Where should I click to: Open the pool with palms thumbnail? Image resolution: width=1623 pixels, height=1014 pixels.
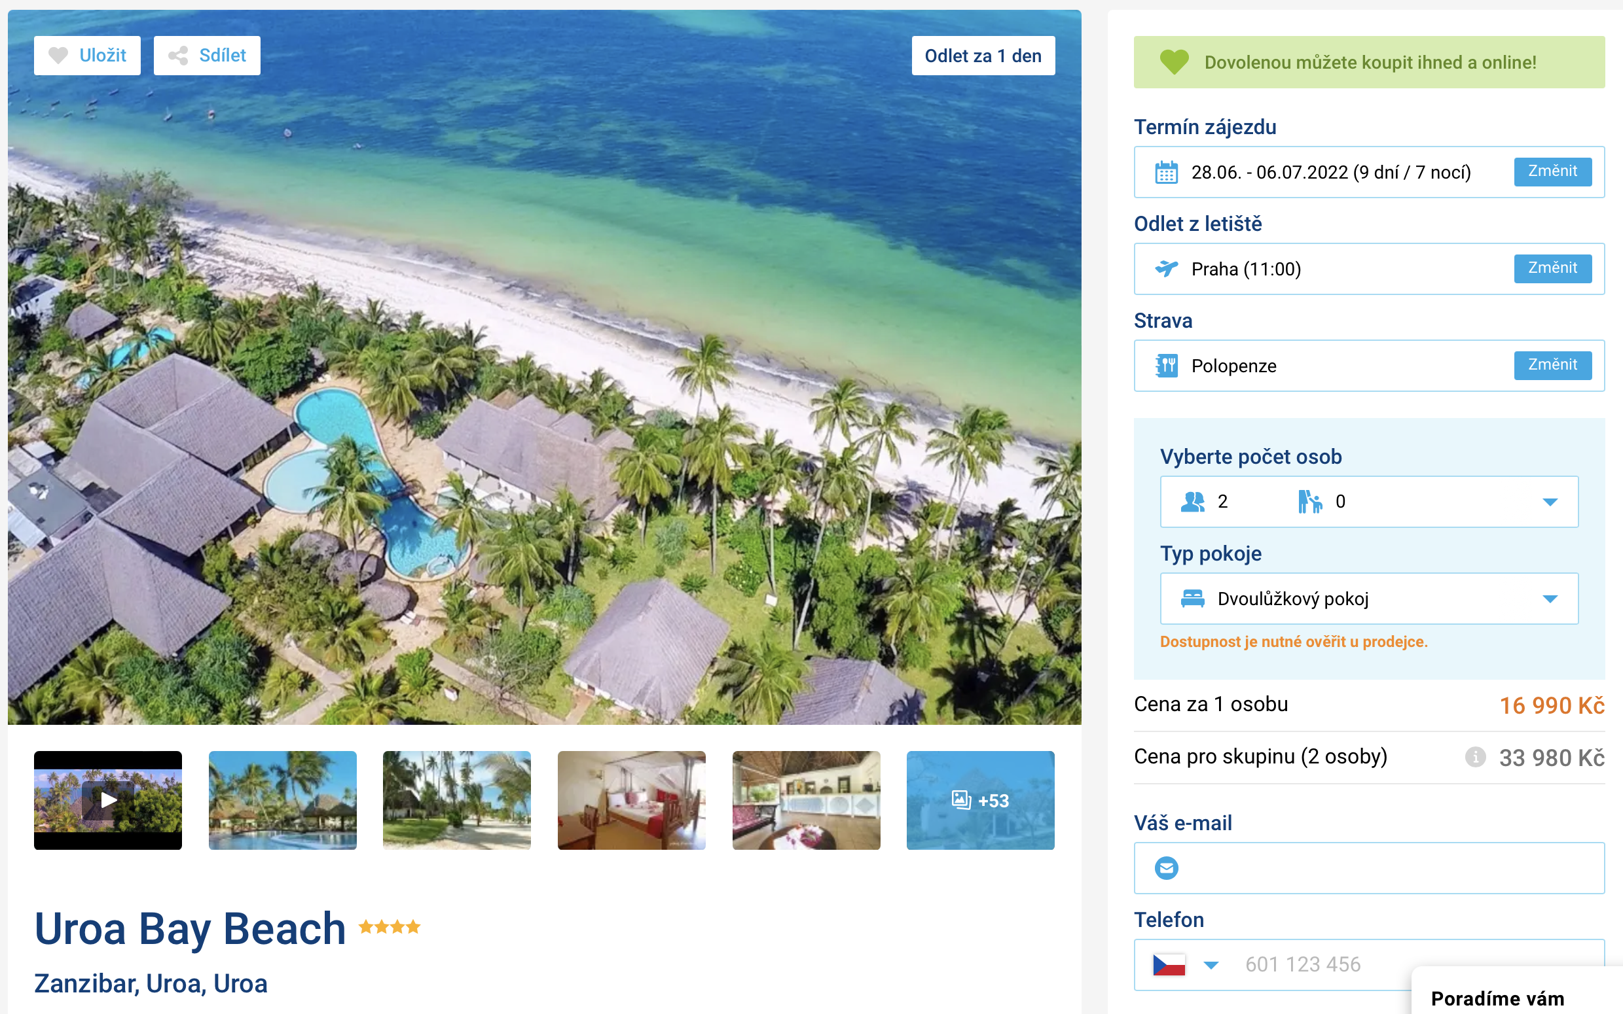282,800
